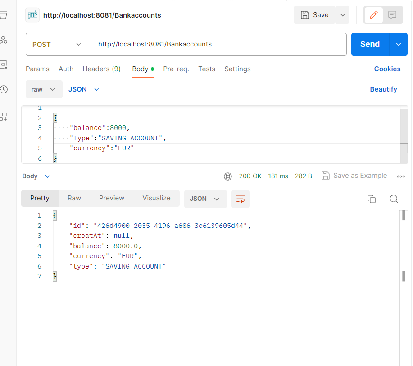Click Beautify to format the request body
Viewport: 413px width, 366px height.
point(383,89)
